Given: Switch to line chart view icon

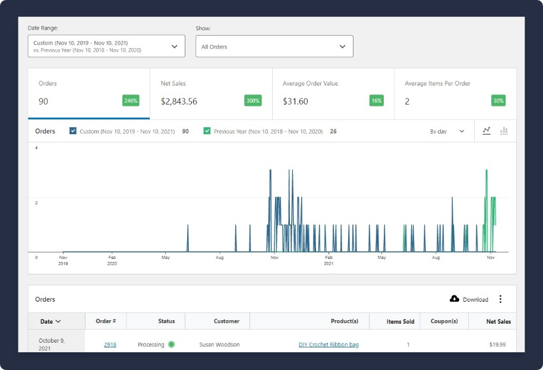Looking at the screenshot, I should (487, 131).
